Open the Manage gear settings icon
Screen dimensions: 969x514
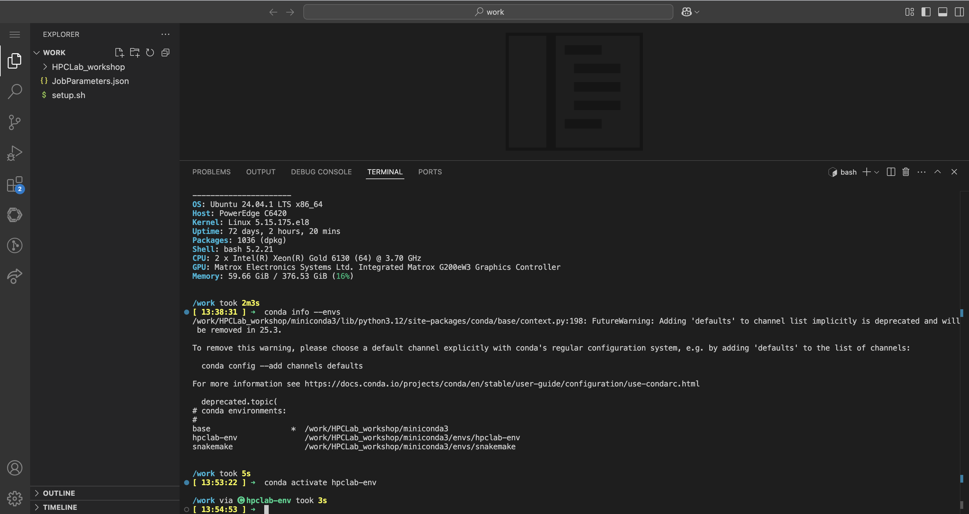point(15,499)
